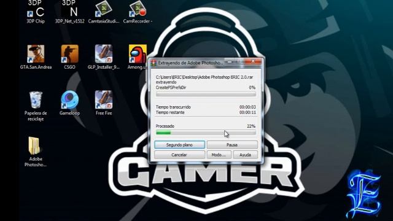This screenshot has width=393, height=221.
Task: Minimize the Extrayendo dialog window
Action: [229, 61]
